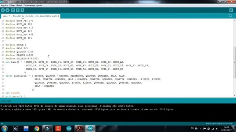
Task: Click 'HALF + QUARTER' on line 38
Action: (x=44, y=86)
